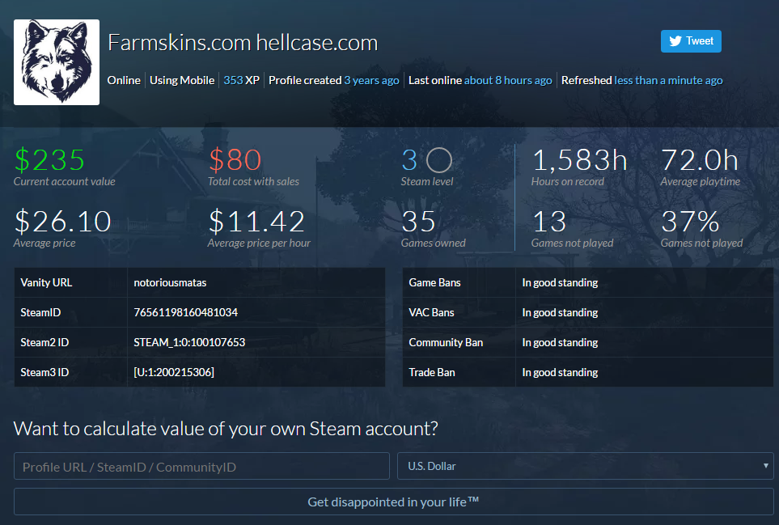
Task: Click the 35 games owned figure
Action: [x=418, y=222]
